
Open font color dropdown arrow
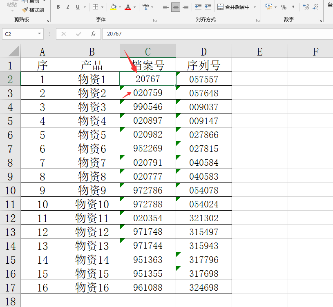135,7
